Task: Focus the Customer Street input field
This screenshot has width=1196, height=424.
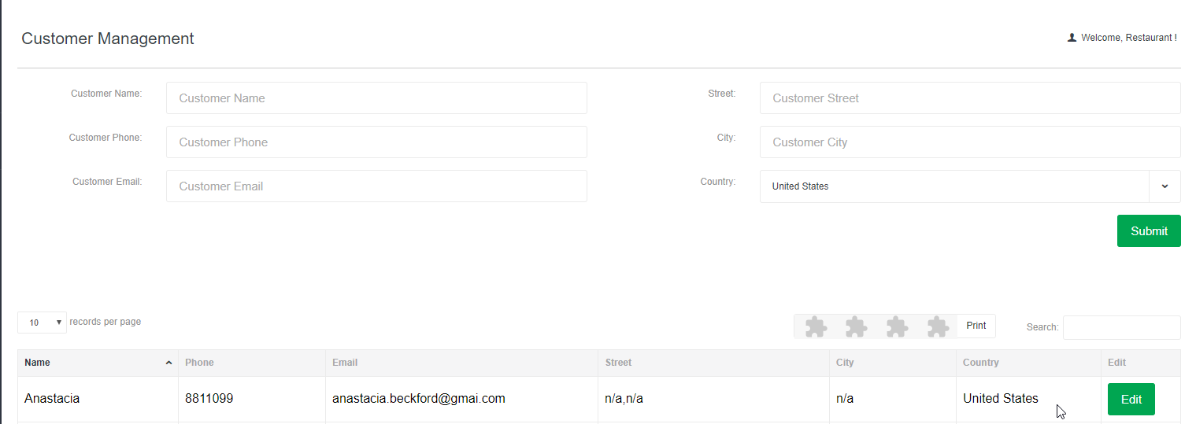Action: [970, 98]
